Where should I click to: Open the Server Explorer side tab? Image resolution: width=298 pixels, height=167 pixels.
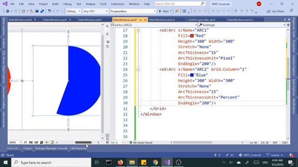tap(4, 26)
